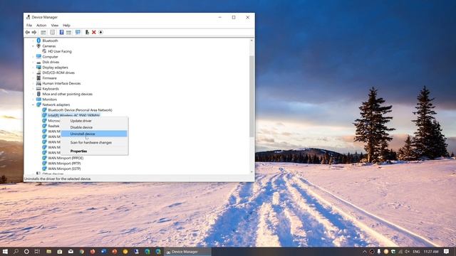
Task: Open the Action menu
Action: point(41,26)
